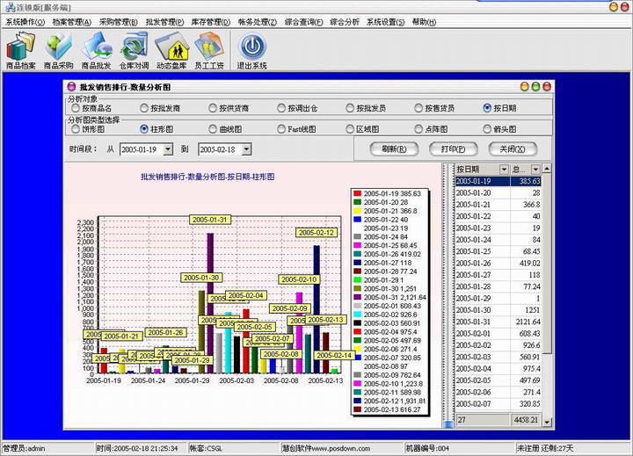The width and height of the screenshot is (633, 456).
Task: Open 综合查询(F) menu
Action: click(x=304, y=22)
